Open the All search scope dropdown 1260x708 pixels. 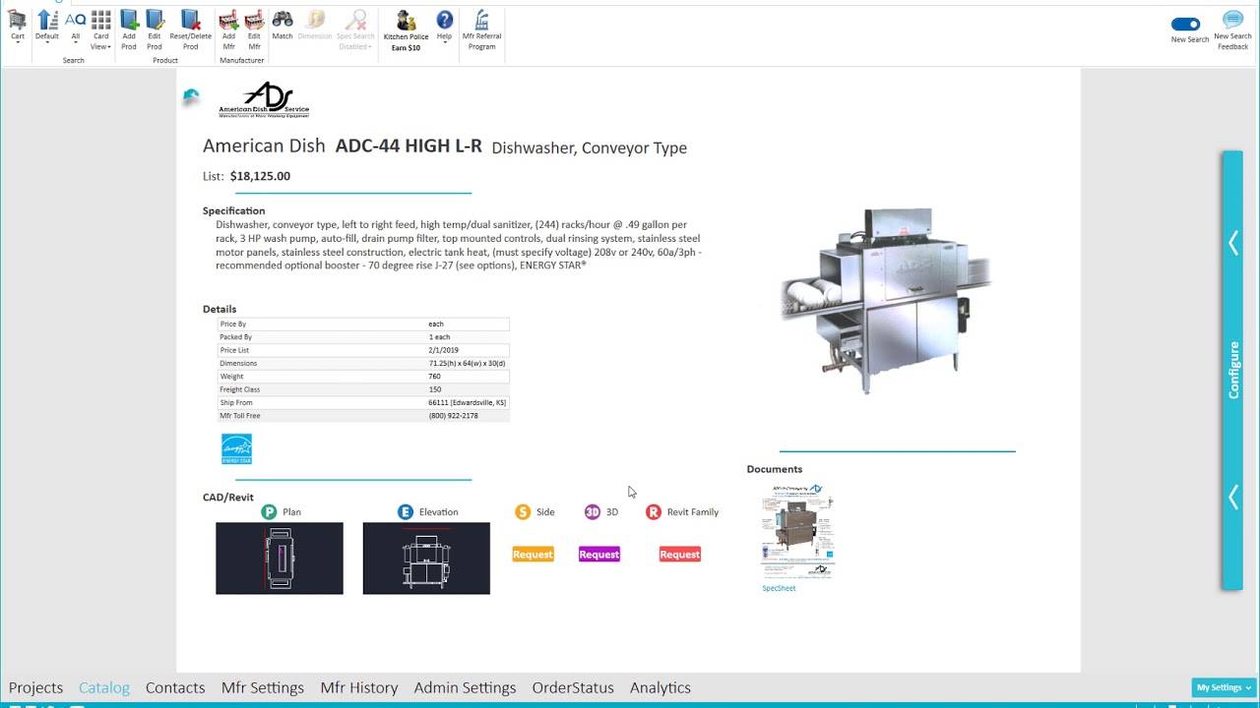(75, 27)
